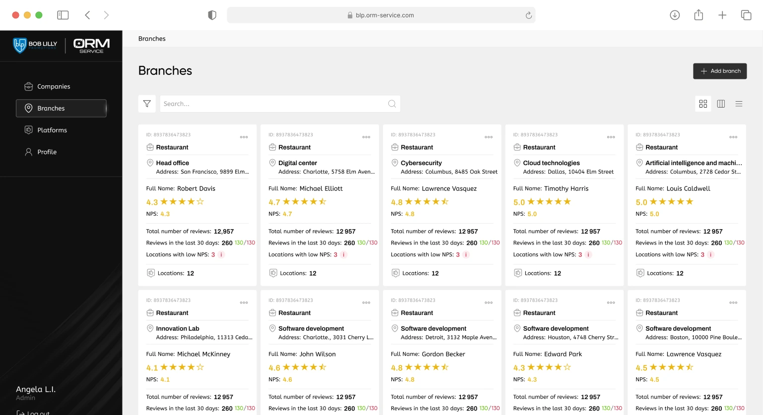
Task: Open options menu on Head office card
Action: coord(244,137)
